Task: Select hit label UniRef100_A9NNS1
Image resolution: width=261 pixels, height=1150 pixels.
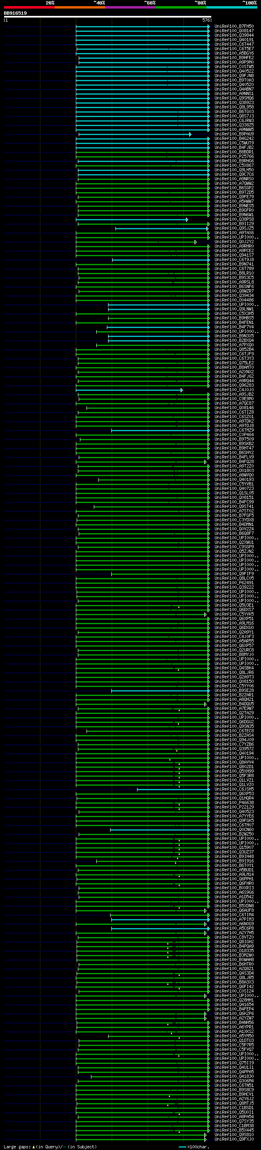Action: coord(234,94)
